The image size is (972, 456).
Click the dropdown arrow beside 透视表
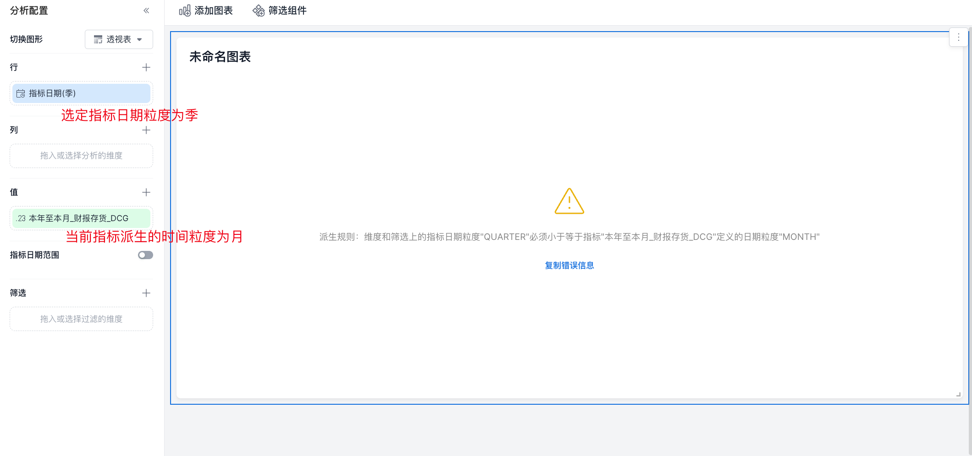point(140,39)
